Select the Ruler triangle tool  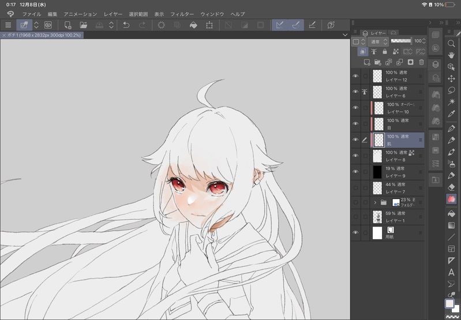click(x=451, y=261)
